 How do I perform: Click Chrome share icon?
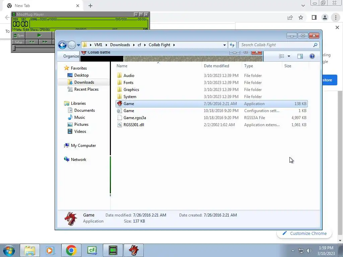pyautogui.click(x=290, y=17)
